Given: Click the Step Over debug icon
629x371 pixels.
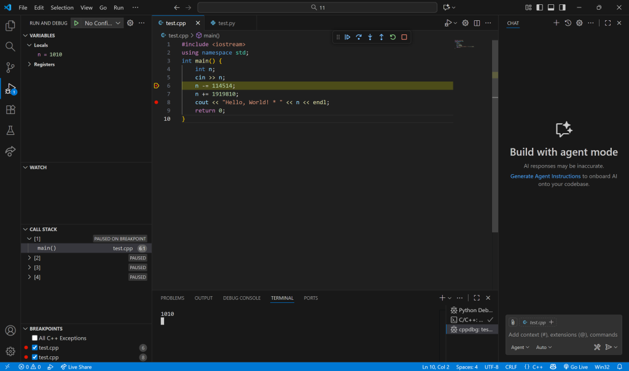Looking at the screenshot, I should click(359, 37).
